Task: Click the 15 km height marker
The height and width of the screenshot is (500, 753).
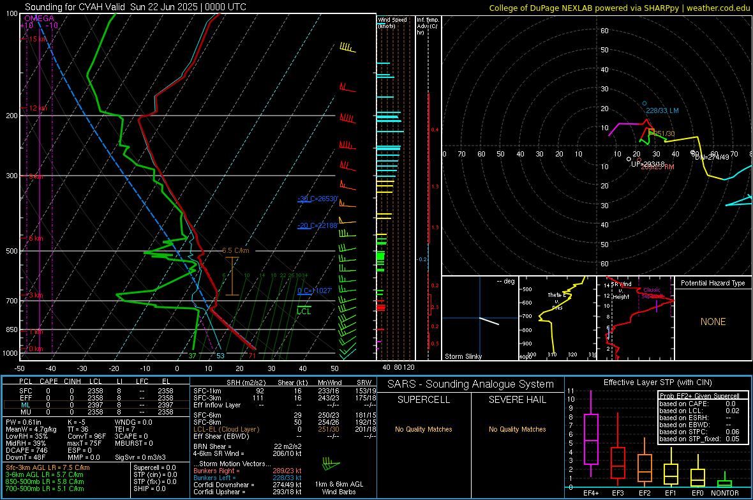Action: 38,39
